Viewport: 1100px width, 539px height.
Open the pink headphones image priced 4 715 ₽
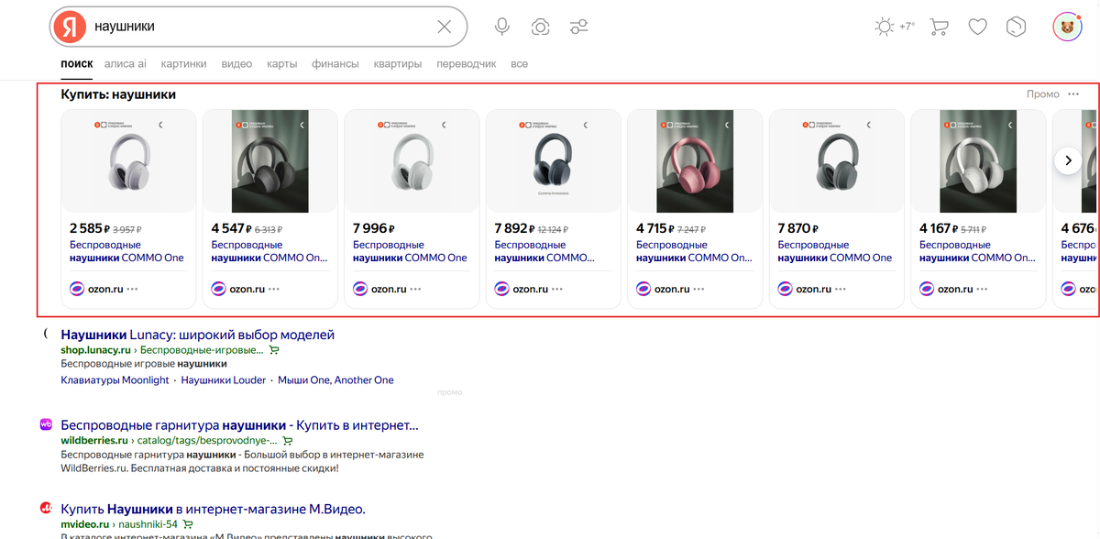click(x=695, y=161)
